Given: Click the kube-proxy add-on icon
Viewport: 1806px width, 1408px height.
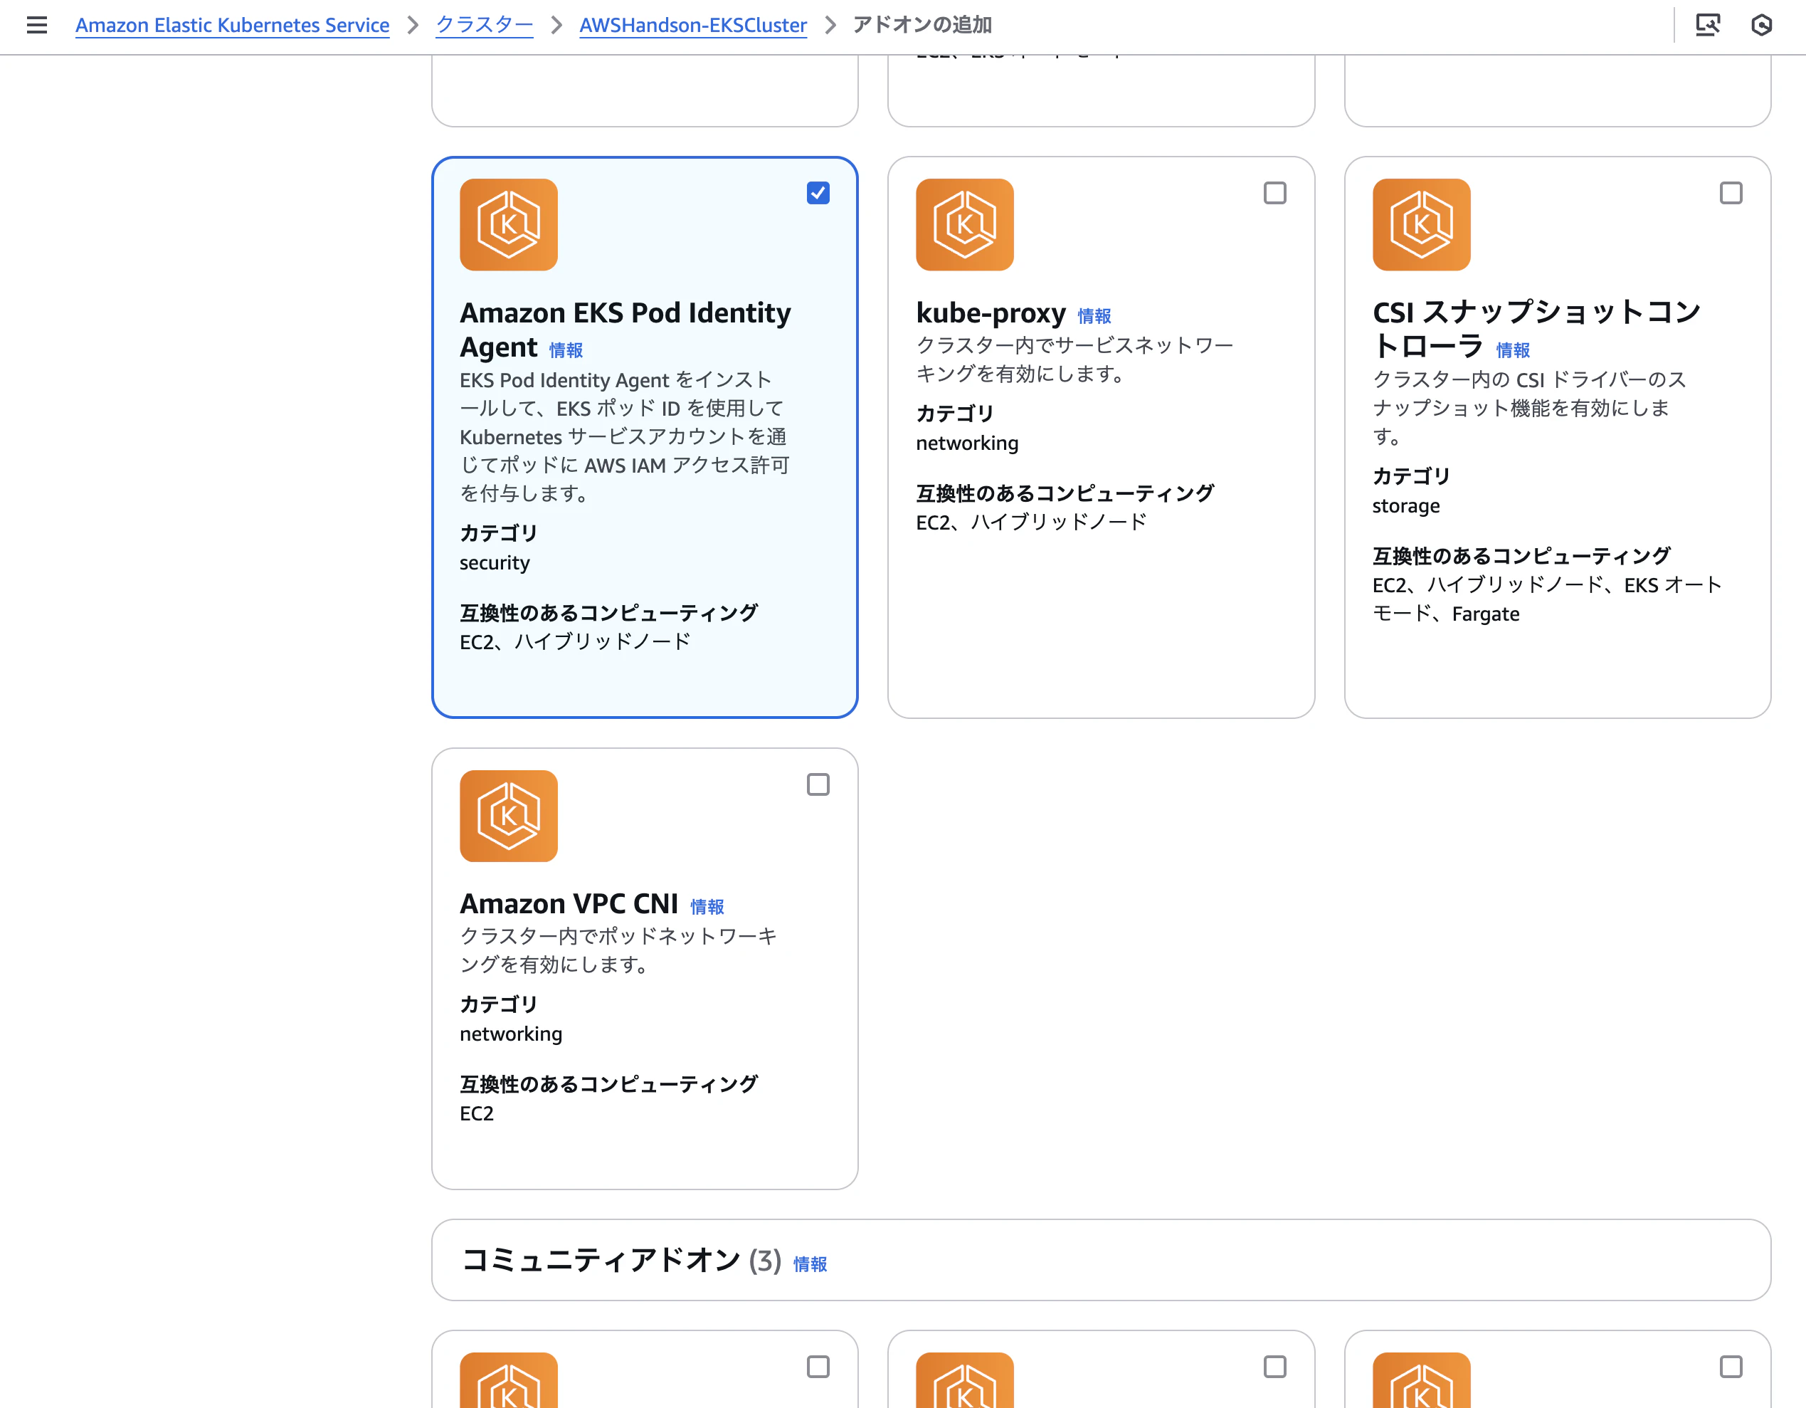Looking at the screenshot, I should click(x=964, y=224).
